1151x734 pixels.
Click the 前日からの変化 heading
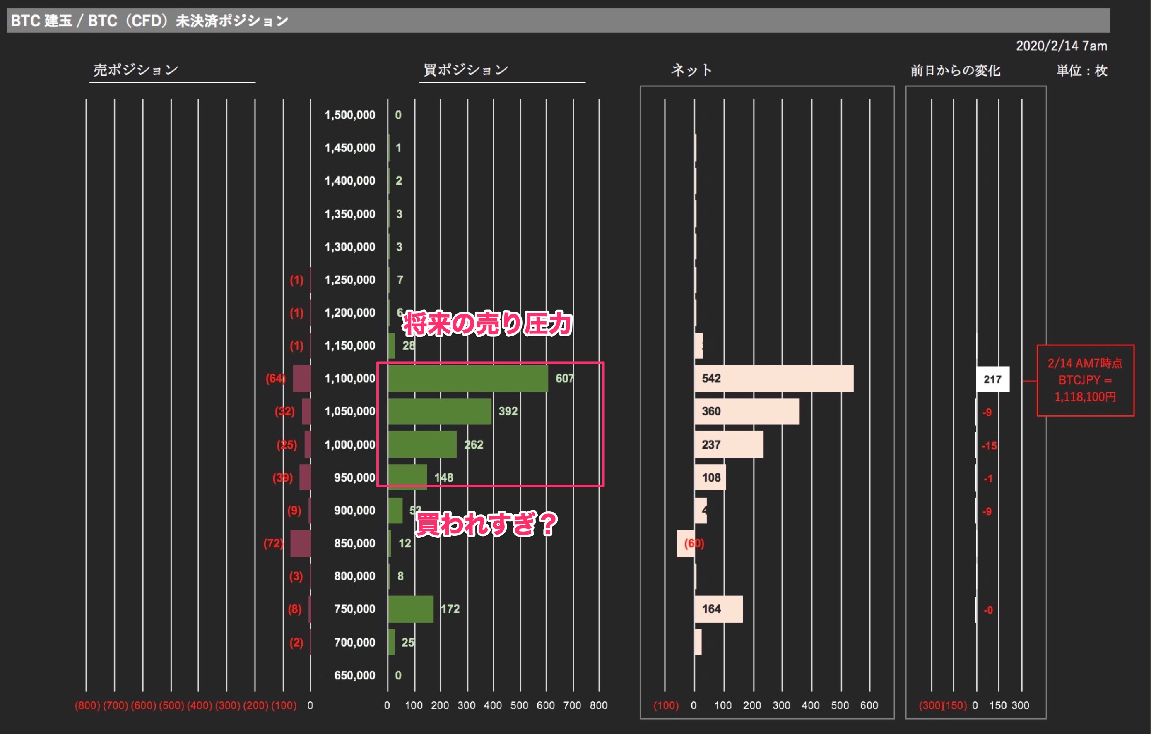pyautogui.click(x=955, y=71)
